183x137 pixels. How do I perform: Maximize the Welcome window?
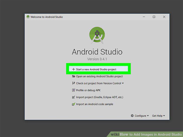pos(154,17)
